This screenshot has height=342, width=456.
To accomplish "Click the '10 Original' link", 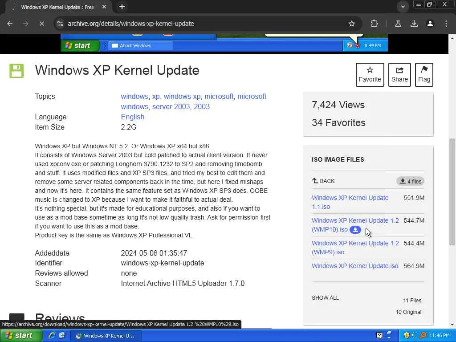I will click(408, 312).
